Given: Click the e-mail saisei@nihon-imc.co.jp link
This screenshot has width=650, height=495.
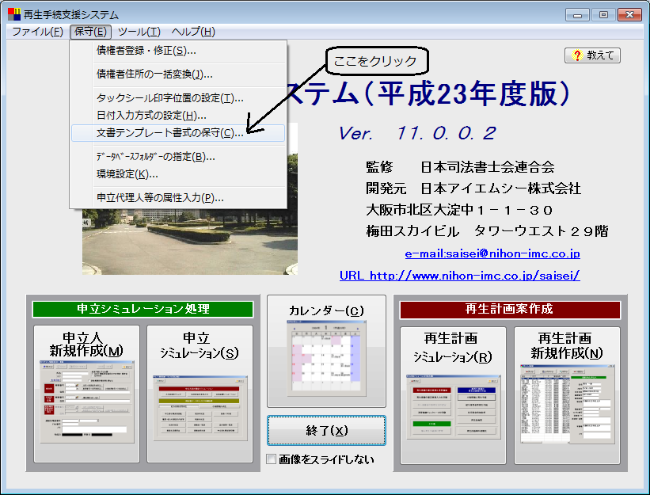Looking at the screenshot, I should [492, 254].
